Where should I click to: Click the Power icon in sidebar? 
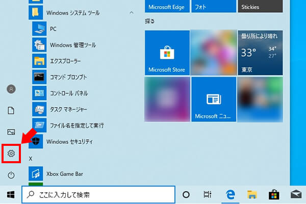[11, 175]
